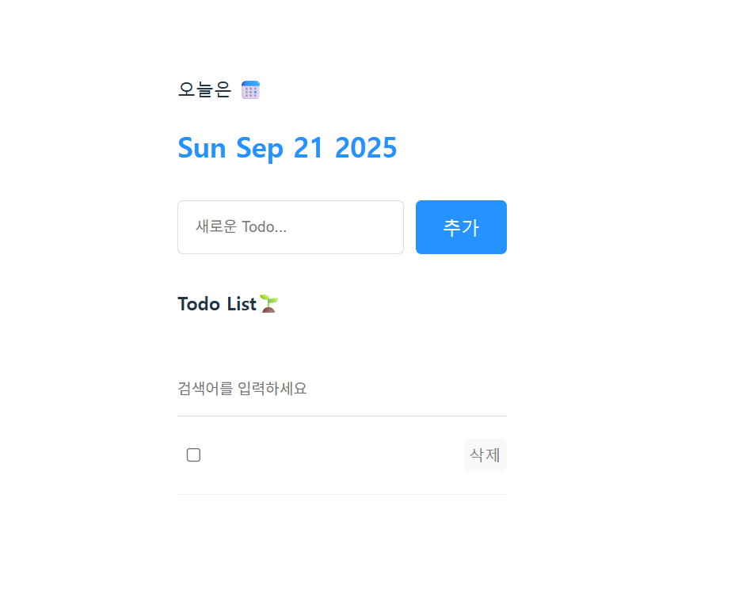Screen dimensions: 731x608
Task: Click the "2025" year in the heading
Action: coord(366,148)
